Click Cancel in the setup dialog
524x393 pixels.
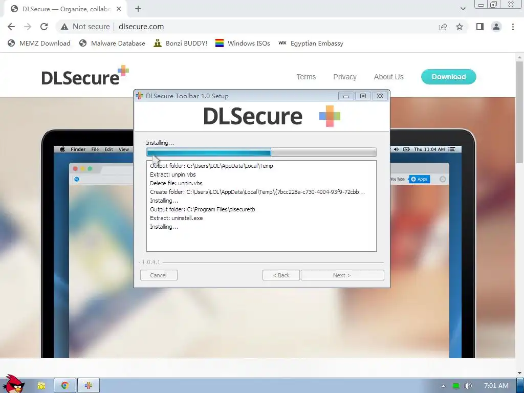[159, 275]
